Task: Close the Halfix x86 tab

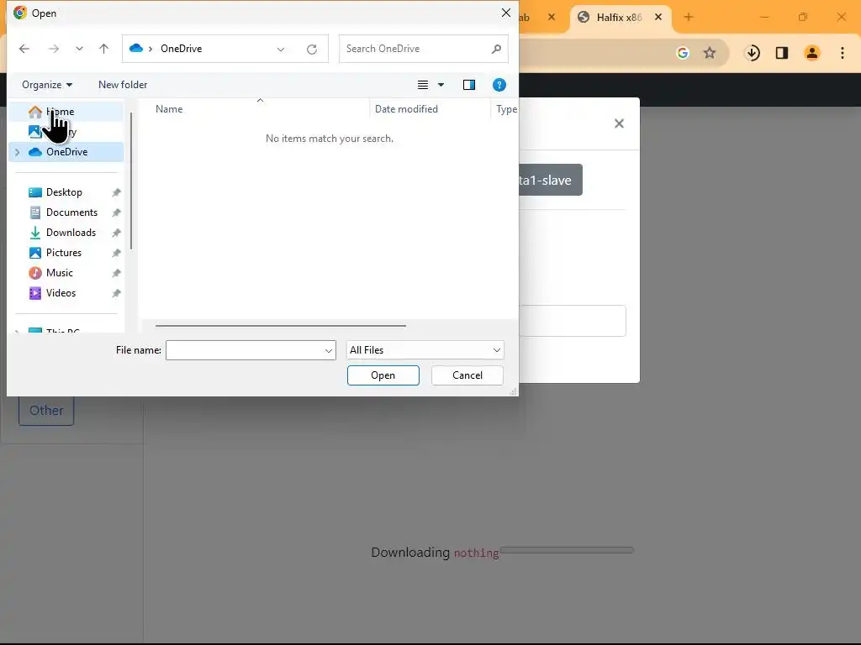Action: 658,17
